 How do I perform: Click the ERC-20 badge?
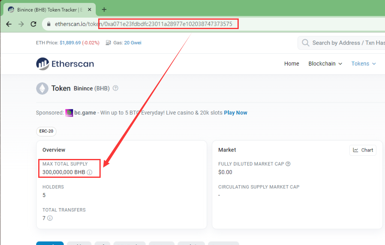46,131
